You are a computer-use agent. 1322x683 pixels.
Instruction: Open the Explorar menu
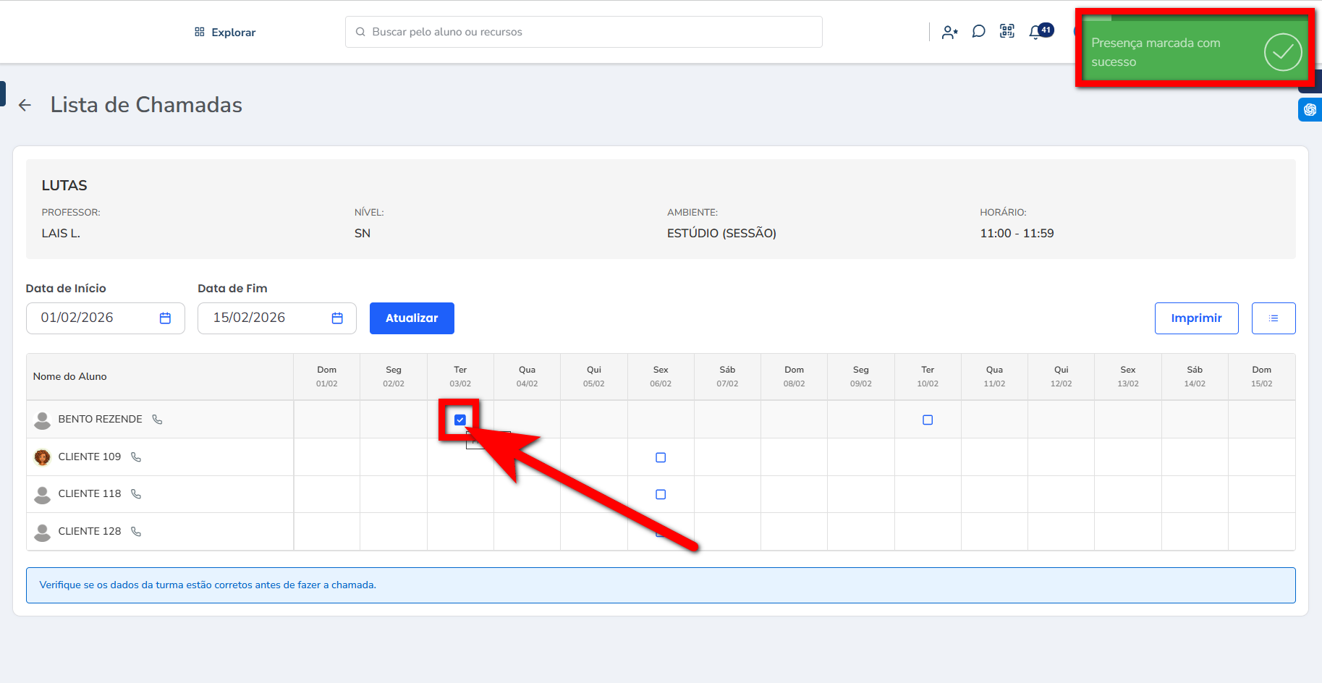tap(225, 33)
